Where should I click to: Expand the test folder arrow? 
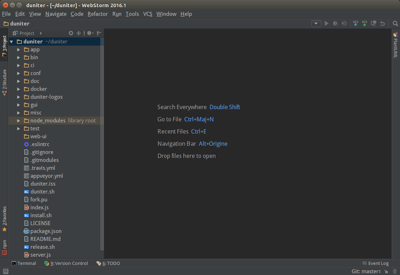point(18,129)
